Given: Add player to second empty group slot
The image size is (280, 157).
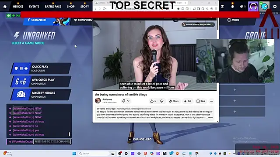Looking at the screenshot, I should (242, 101).
